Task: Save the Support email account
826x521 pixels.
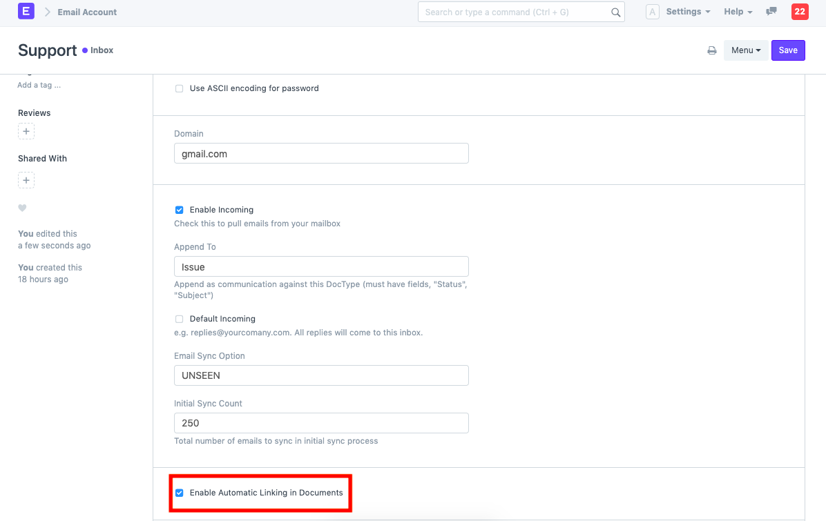Action: tap(788, 50)
